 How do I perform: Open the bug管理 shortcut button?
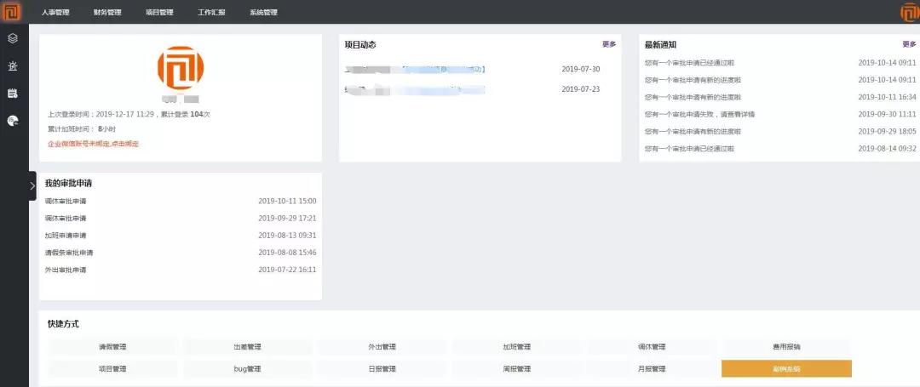247,369
